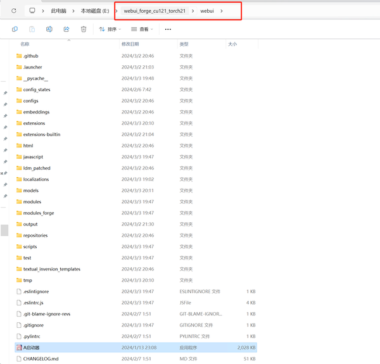The width and height of the screenshot is (380, 364).
Task: Select the output folder name
Action: click(30, 224)
